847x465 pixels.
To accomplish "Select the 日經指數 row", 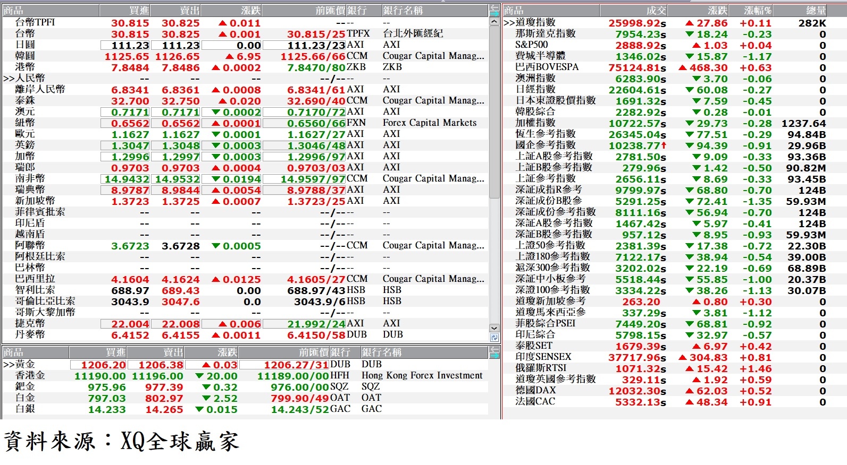I will [x=675, y=89].
